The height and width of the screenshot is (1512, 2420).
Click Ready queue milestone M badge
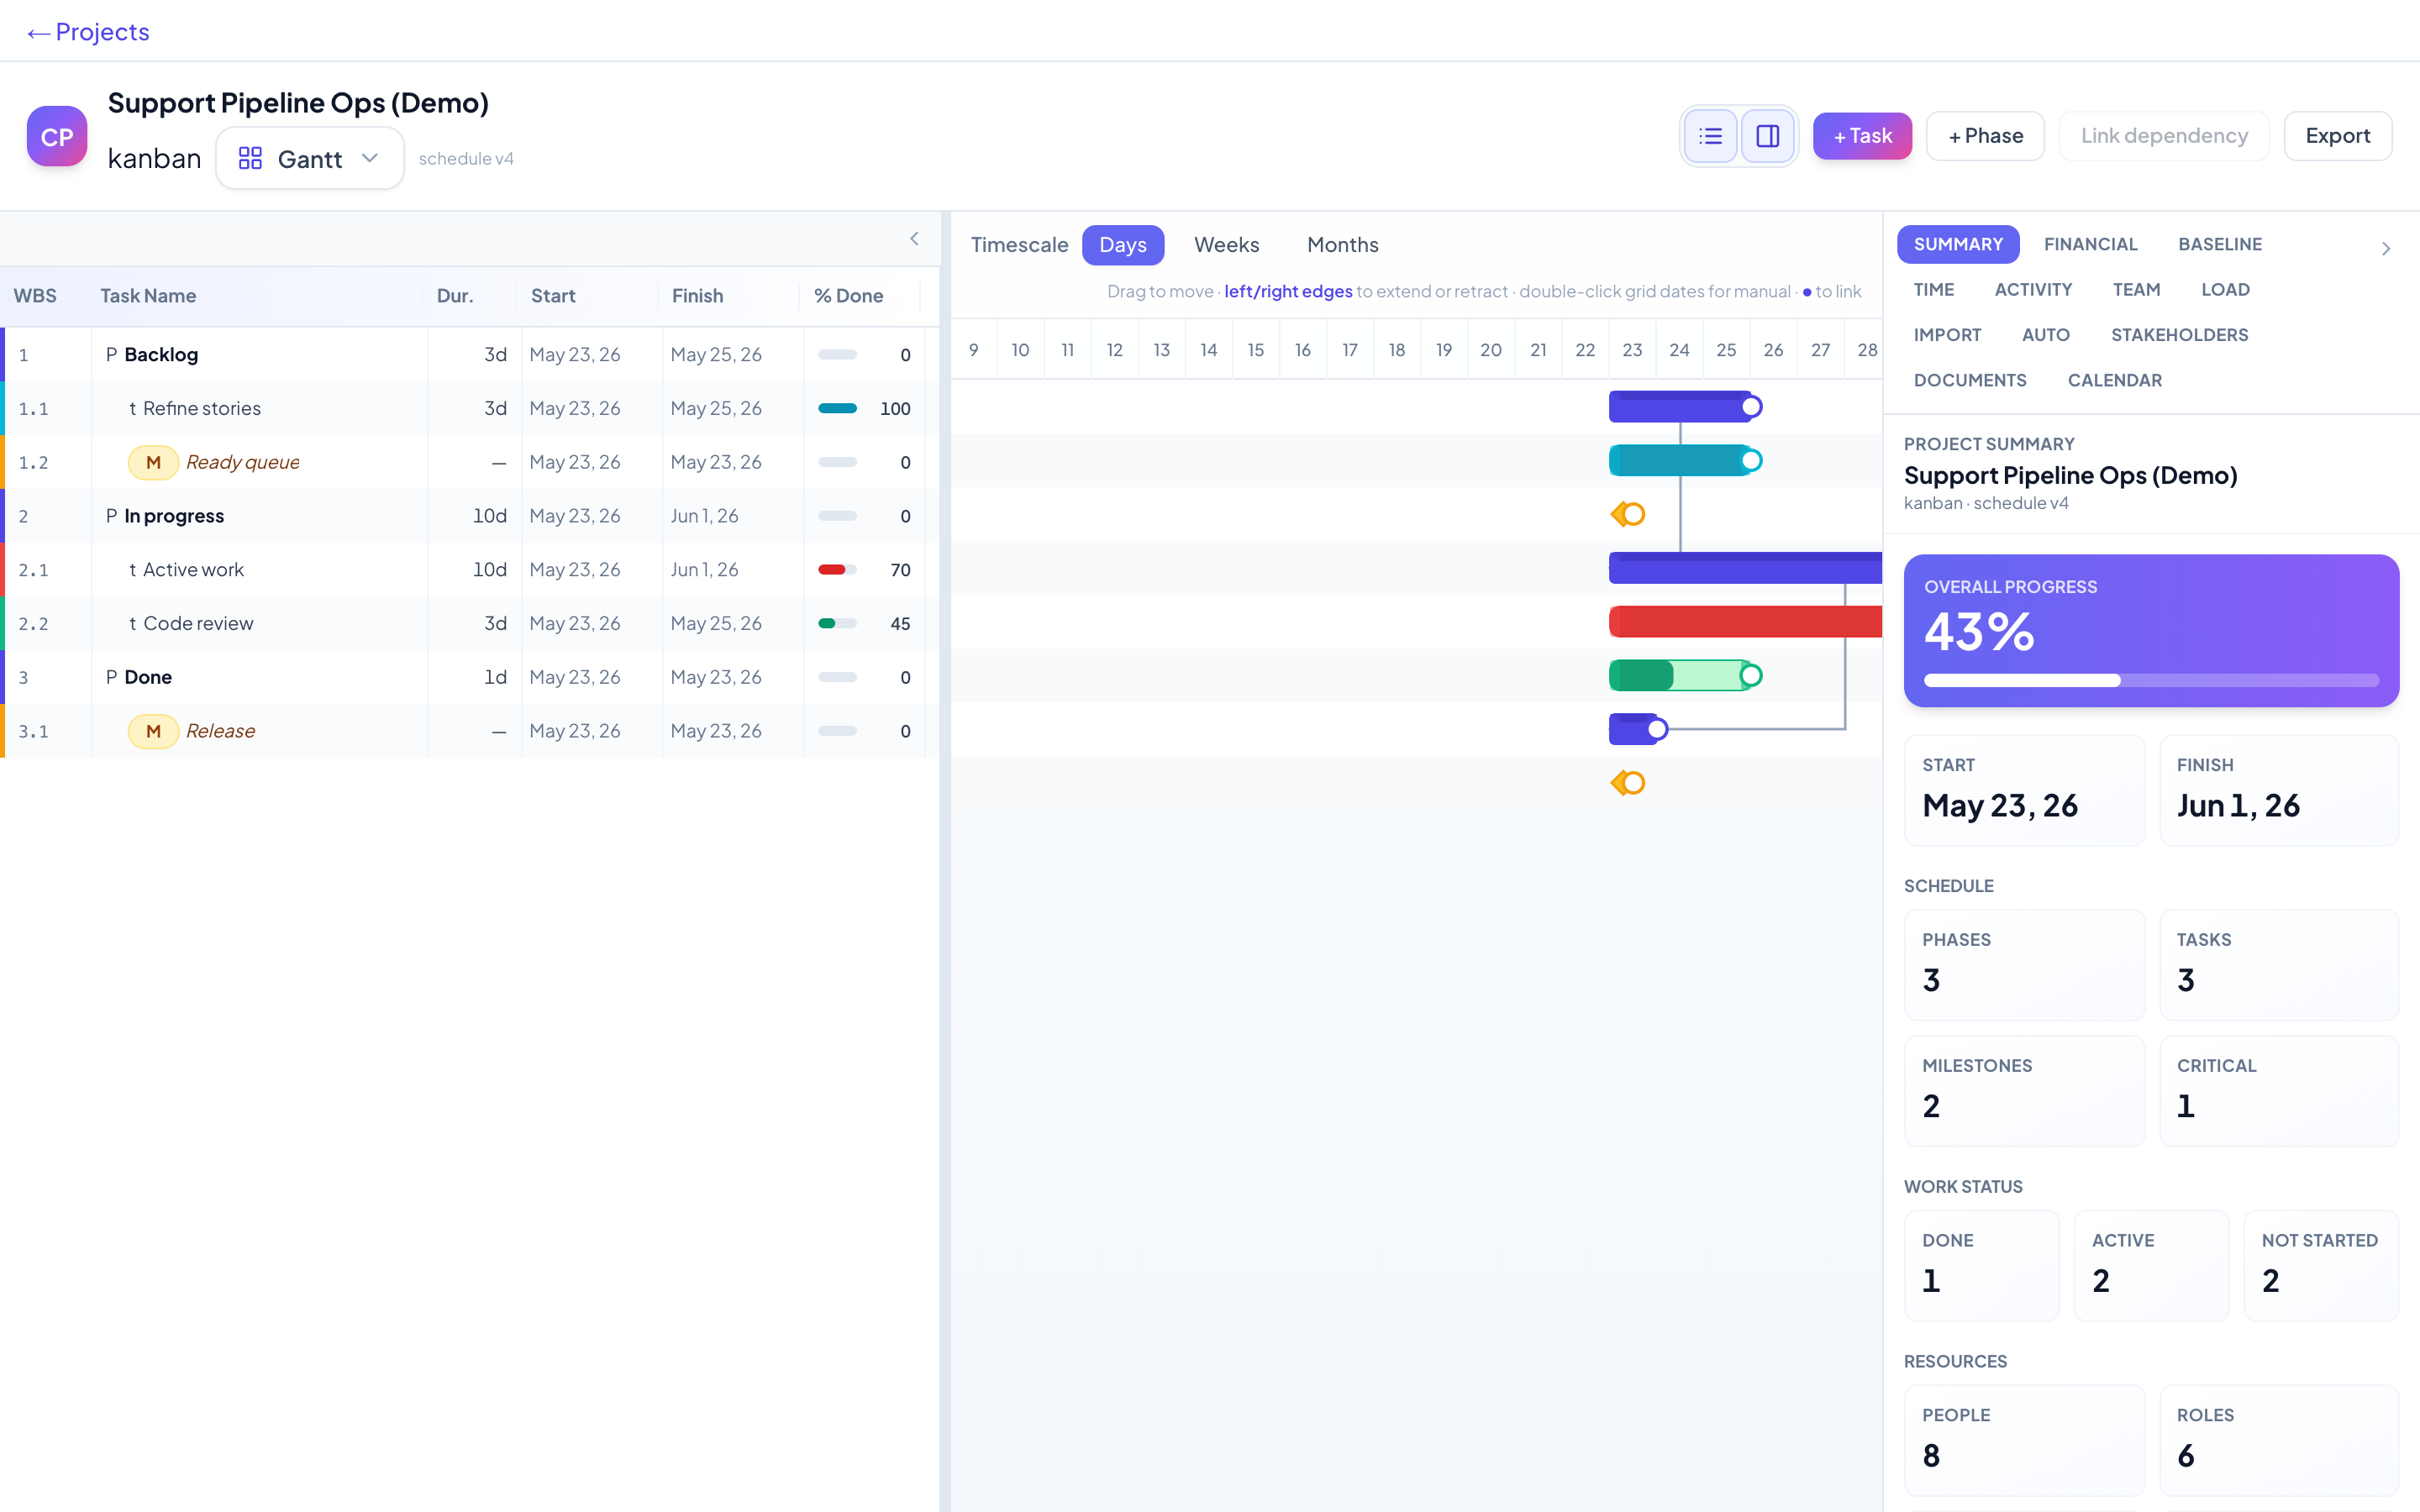153,462
